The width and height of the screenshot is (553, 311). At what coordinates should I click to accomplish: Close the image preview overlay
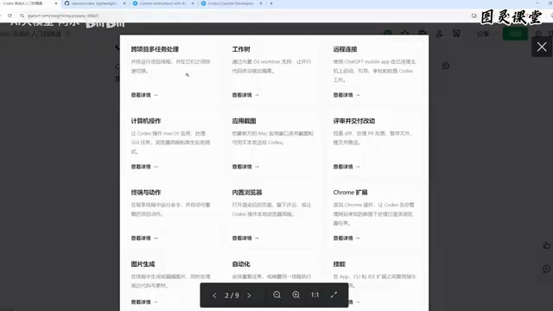tap(542, 47)
